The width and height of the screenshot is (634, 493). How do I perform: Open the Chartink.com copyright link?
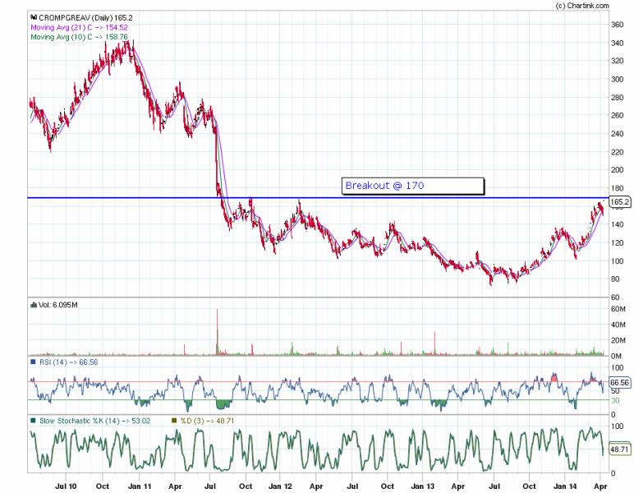[582, 6]
